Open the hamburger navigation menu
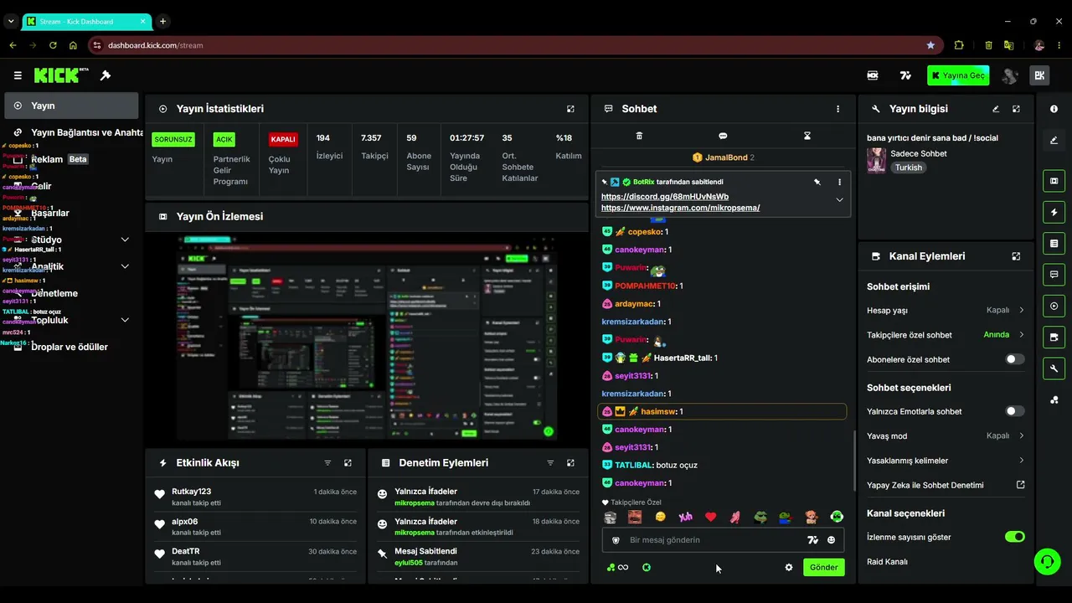The height and width of the screenshot is (603, 1072). [x=18, y=75]
